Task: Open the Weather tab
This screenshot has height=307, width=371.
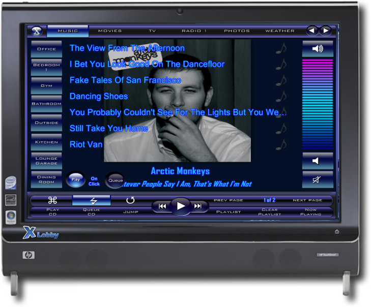Action: [x=280, y=31]
